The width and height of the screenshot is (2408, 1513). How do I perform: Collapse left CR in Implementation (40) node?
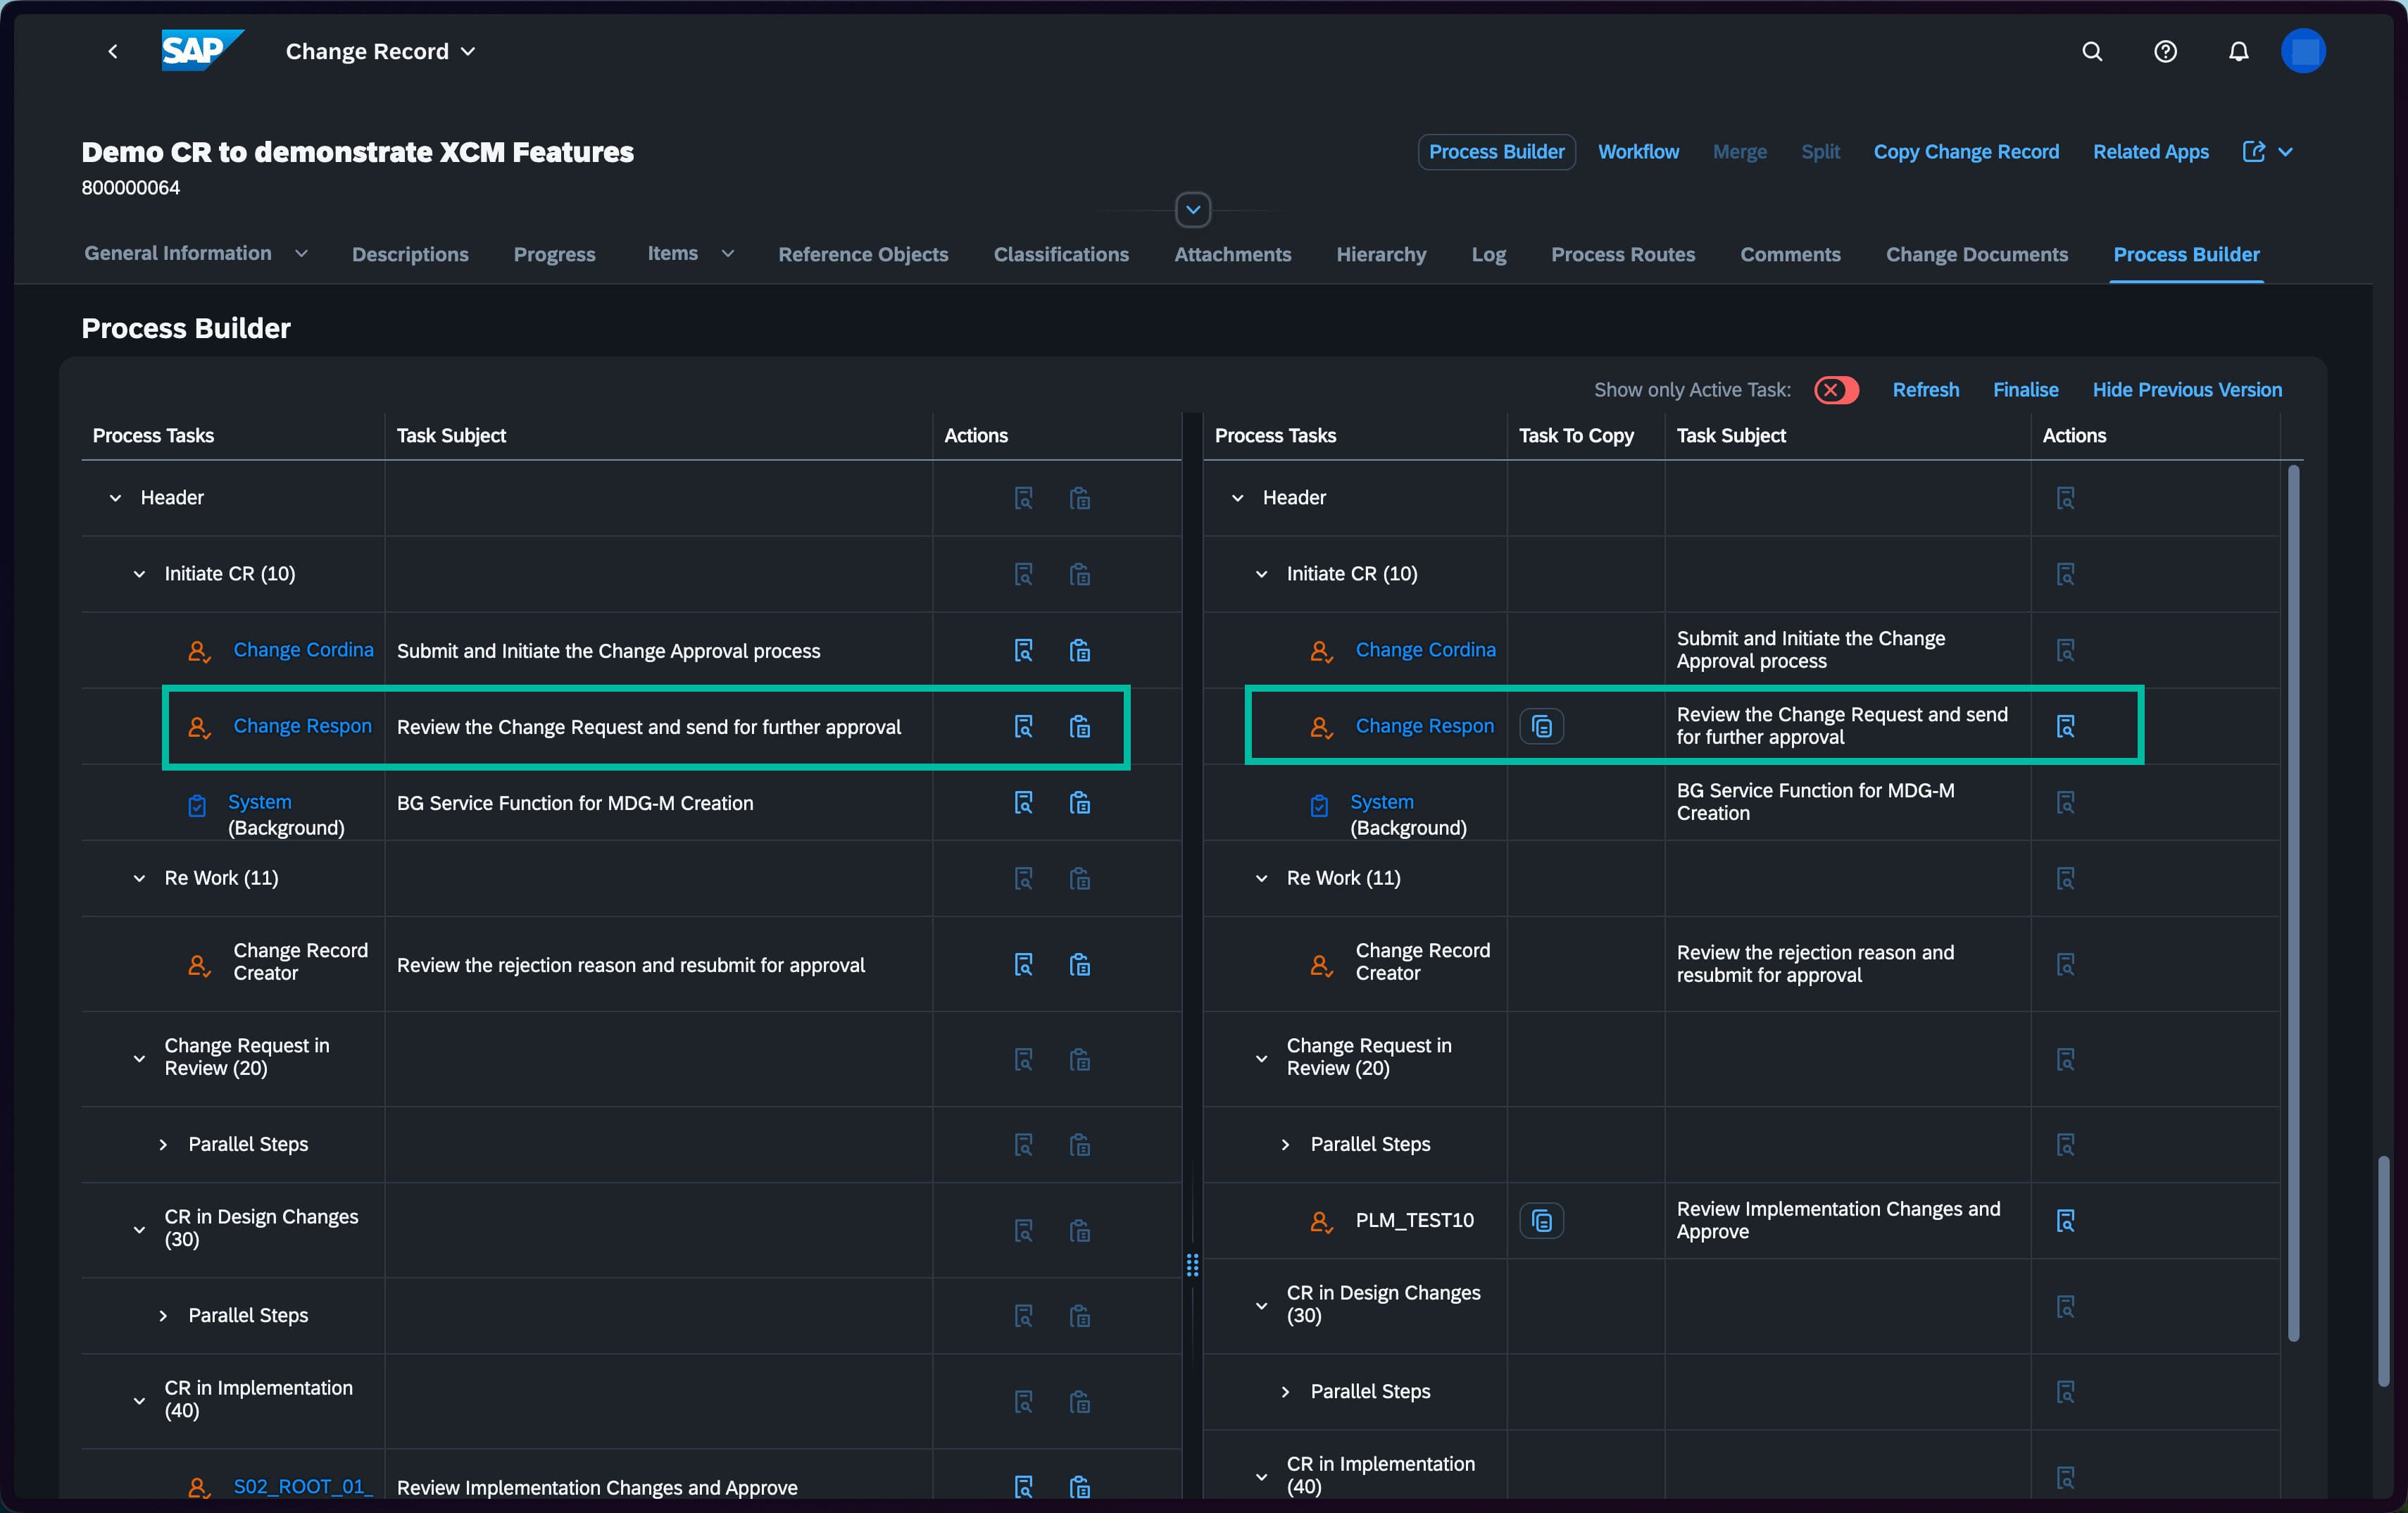tap(139, 1401)
